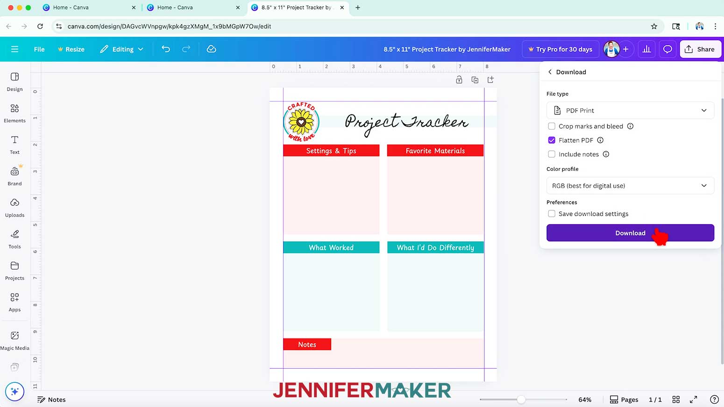Check the Include notes checkbox

coord(552,154)
